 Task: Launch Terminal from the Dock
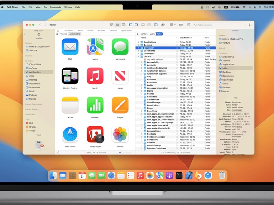(x=179, y=176)
